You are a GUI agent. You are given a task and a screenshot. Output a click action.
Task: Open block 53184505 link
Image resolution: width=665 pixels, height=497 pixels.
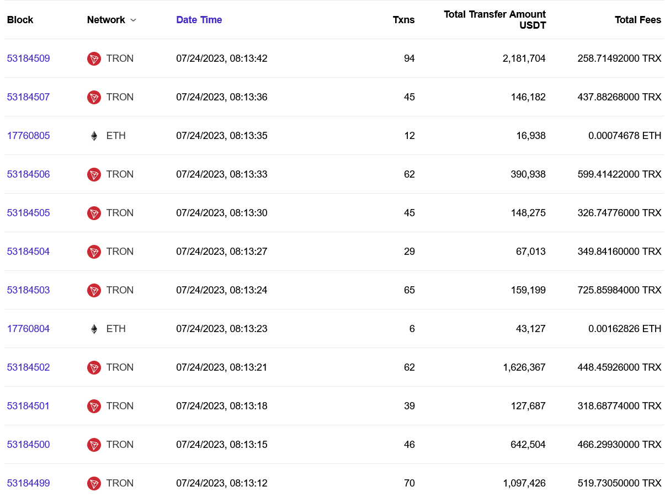(28, 213)
